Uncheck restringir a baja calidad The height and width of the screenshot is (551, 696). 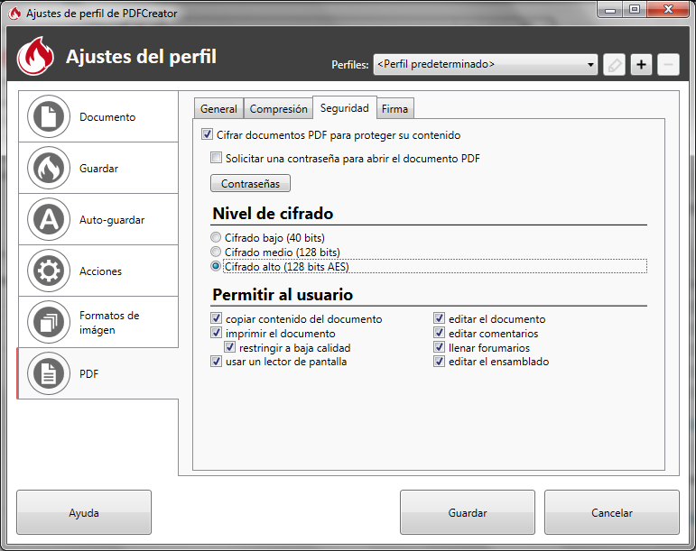tap(229, 347)
